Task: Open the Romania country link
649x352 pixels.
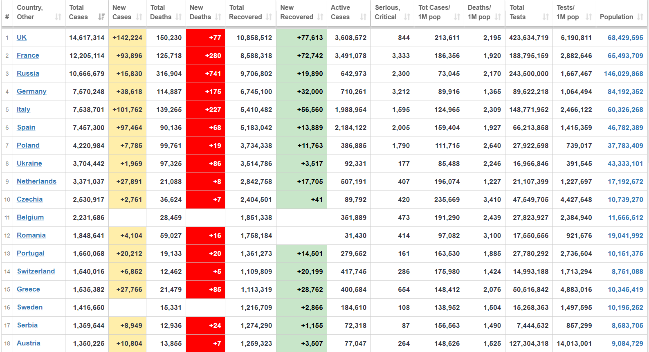Action: pyautogui.click(x=31, y=235)
